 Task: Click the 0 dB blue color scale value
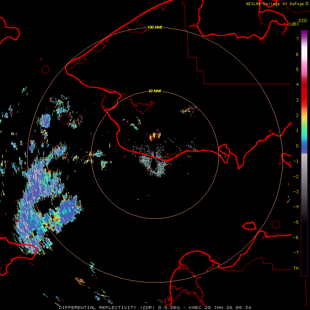pyautogui.click(x=297, y=146)
